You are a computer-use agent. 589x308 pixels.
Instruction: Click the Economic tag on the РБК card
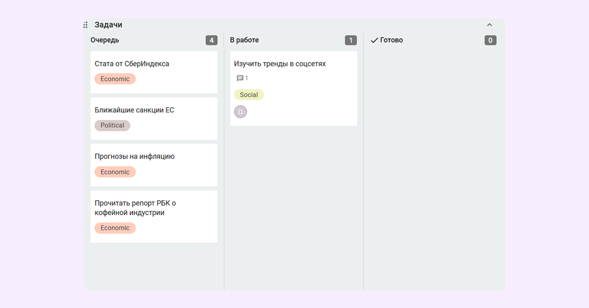tap(115, 228)
